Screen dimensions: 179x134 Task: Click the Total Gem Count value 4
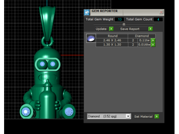coord(158,19)
